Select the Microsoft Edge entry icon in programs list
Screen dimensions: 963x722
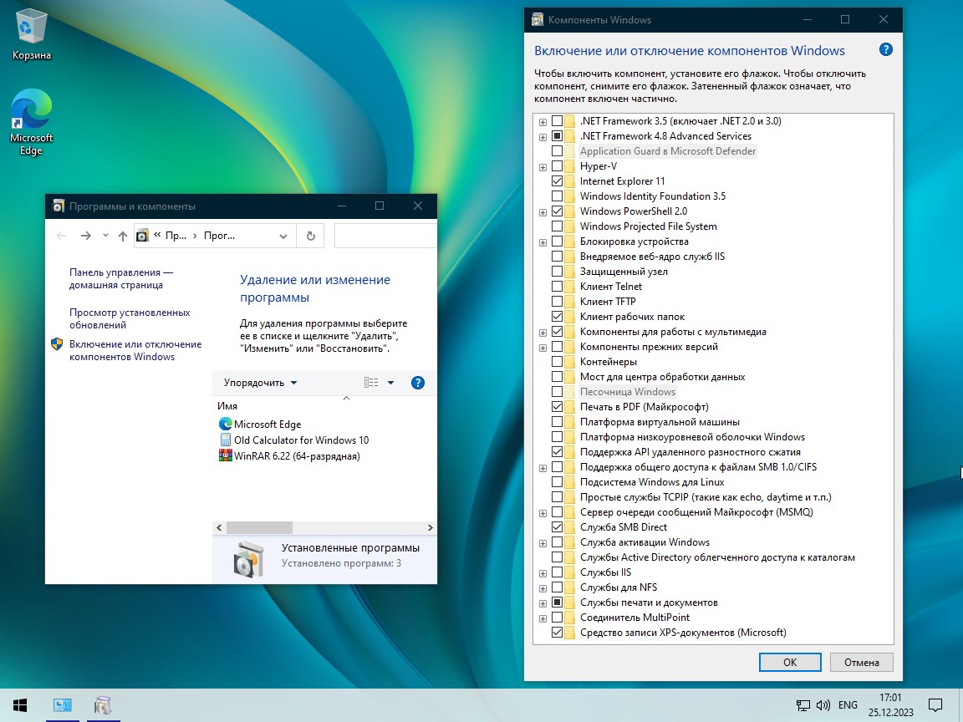225,424
